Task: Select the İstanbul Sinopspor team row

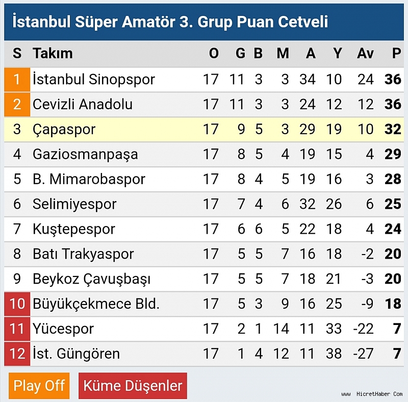Action: click(x=204, y=80)
